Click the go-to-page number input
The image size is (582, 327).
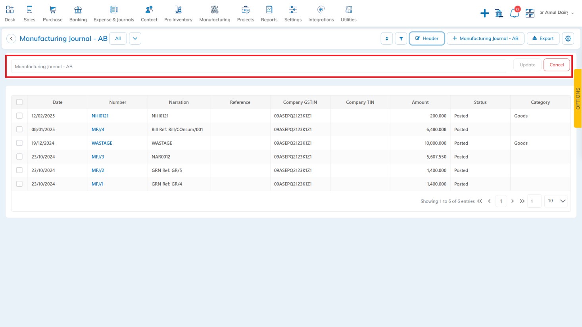534,201
